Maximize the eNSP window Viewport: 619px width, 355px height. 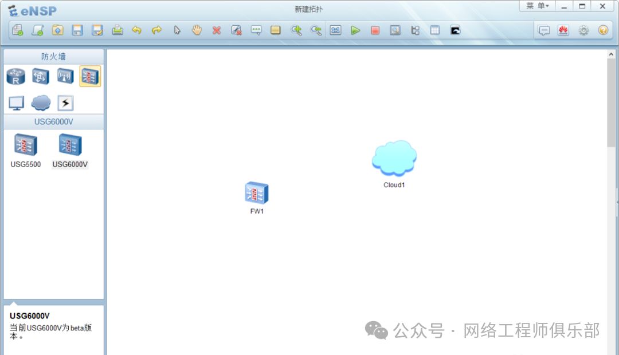[582, 6]
